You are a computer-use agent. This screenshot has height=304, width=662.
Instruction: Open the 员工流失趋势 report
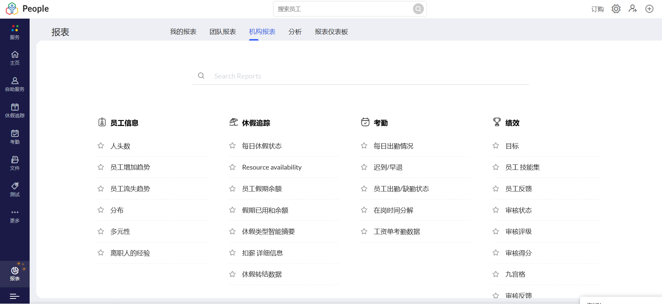pos(130,189)
